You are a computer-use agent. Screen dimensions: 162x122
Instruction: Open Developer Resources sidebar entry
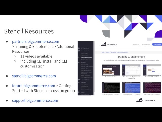[86, 70]
